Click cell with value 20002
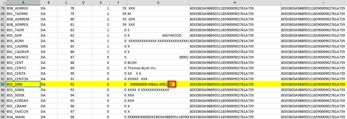Screen dimensions: 347x119 point(158,57)
